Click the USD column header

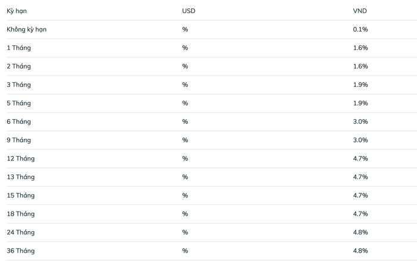pos(189,11)
